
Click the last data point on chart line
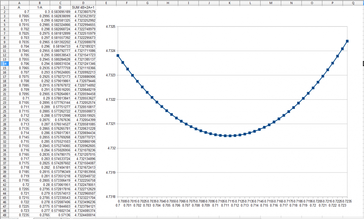347,41
